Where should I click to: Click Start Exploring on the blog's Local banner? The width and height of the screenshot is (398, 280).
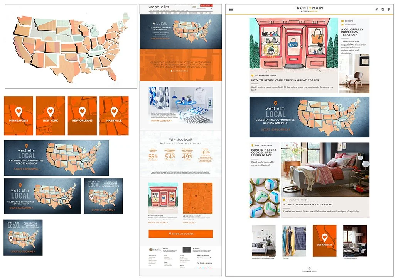click(x=275, y=130)
